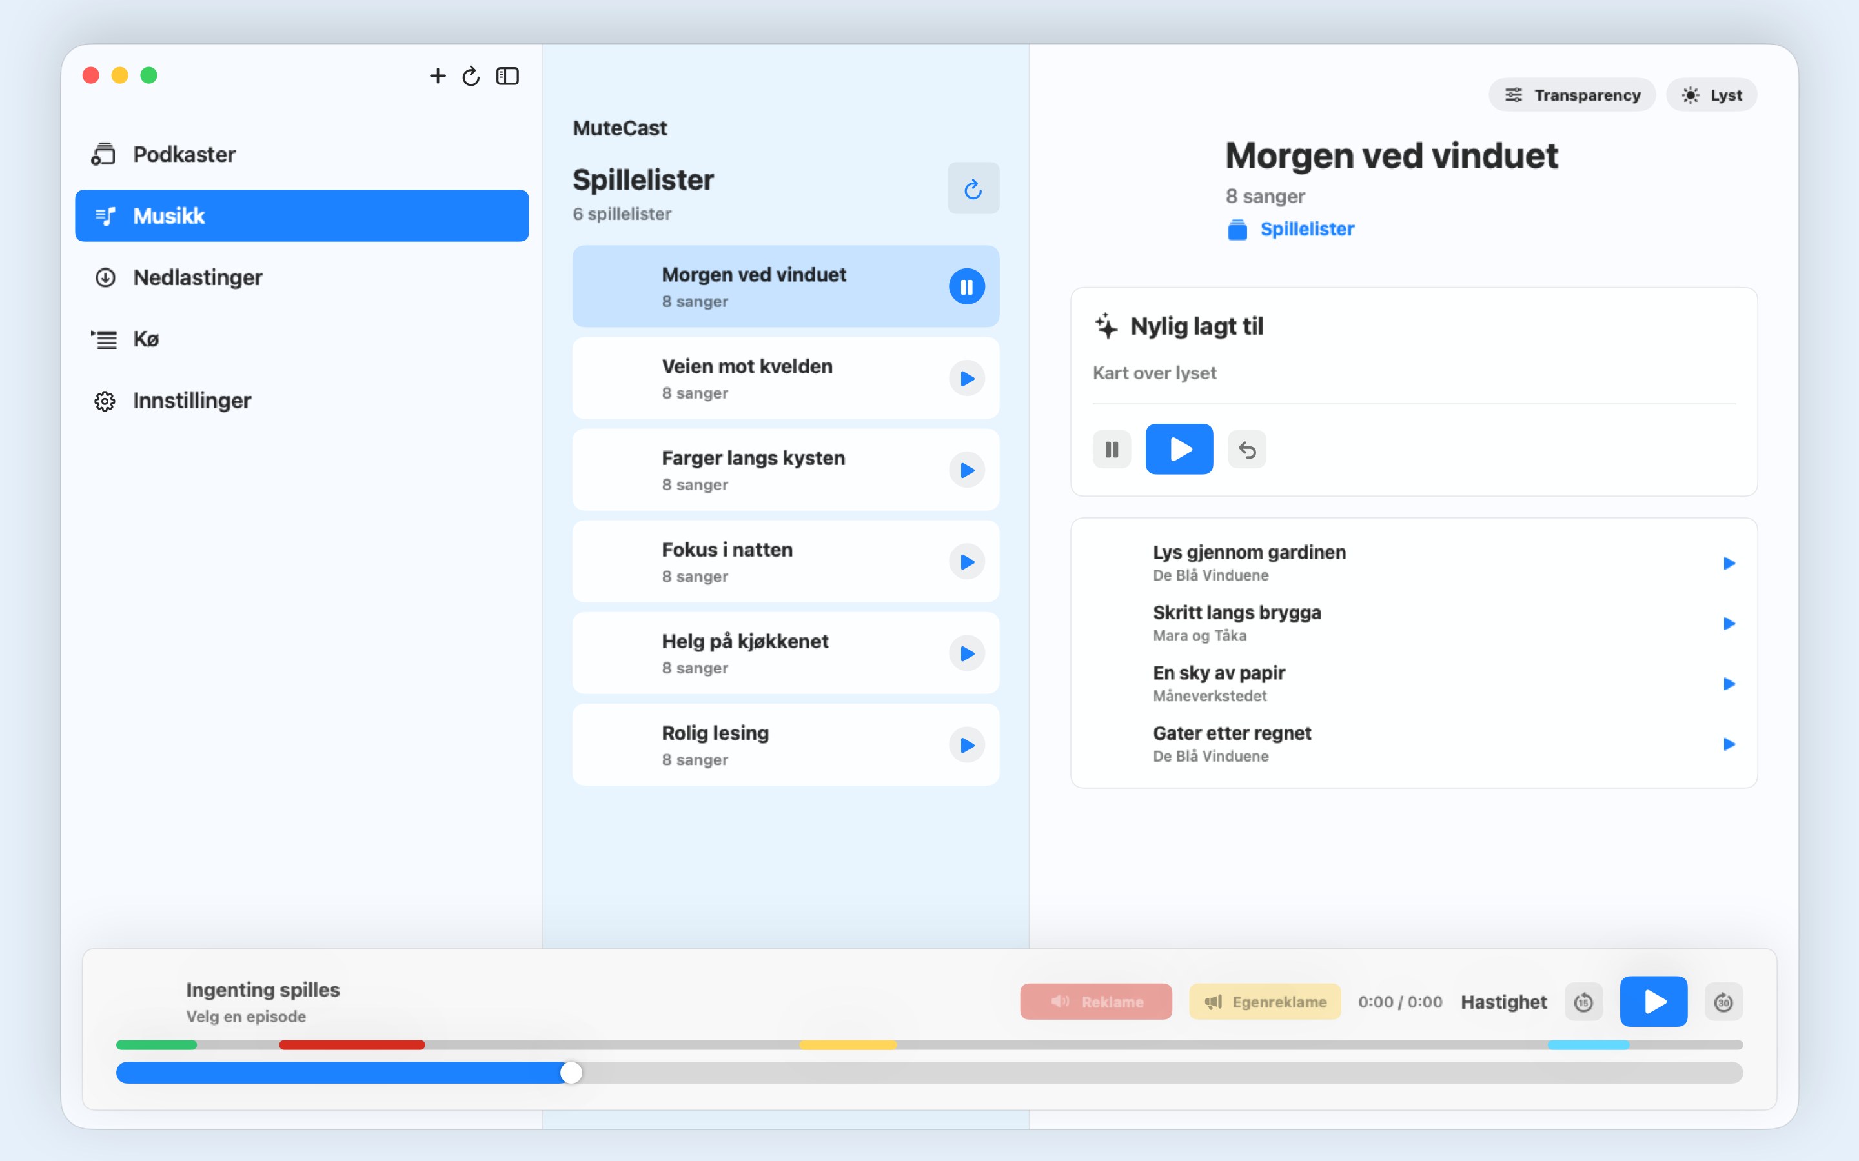Select the Rolig lesing title
1859x1161 pixels.
[715, 733]
